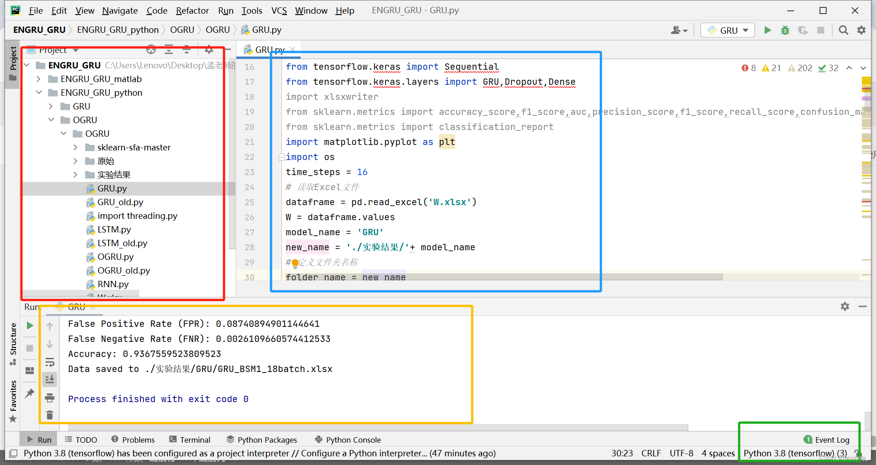This screenshot has width=876, height=465.
Task: Toggle soft-wrap in Run console
Action: point(50,362)
